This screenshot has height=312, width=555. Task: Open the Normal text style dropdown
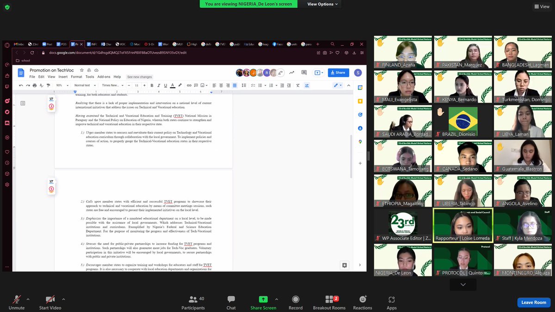[85, 86]
